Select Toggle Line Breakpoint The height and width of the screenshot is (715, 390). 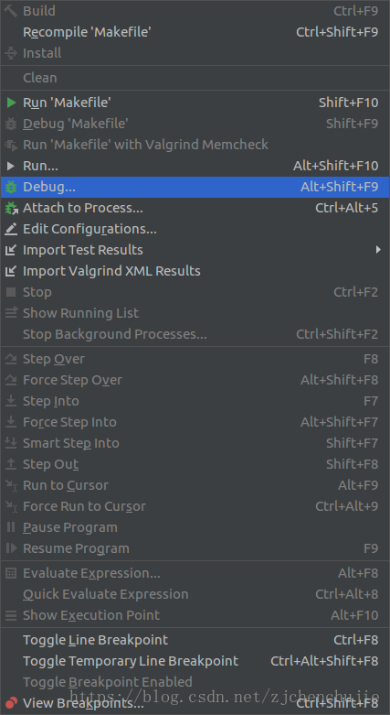[195, 640]
